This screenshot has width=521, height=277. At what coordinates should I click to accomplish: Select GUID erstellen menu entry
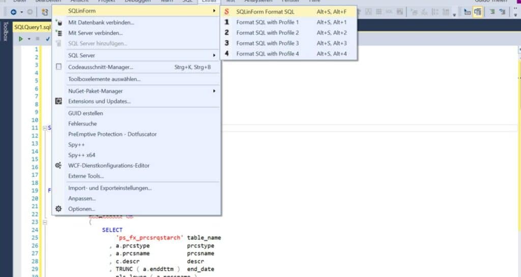click(x=136, y=113)
